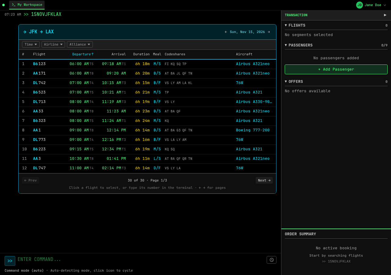Screen dimensions: 391x275
Task: Select flight B6 323 row
Action: tap(147, 121)
